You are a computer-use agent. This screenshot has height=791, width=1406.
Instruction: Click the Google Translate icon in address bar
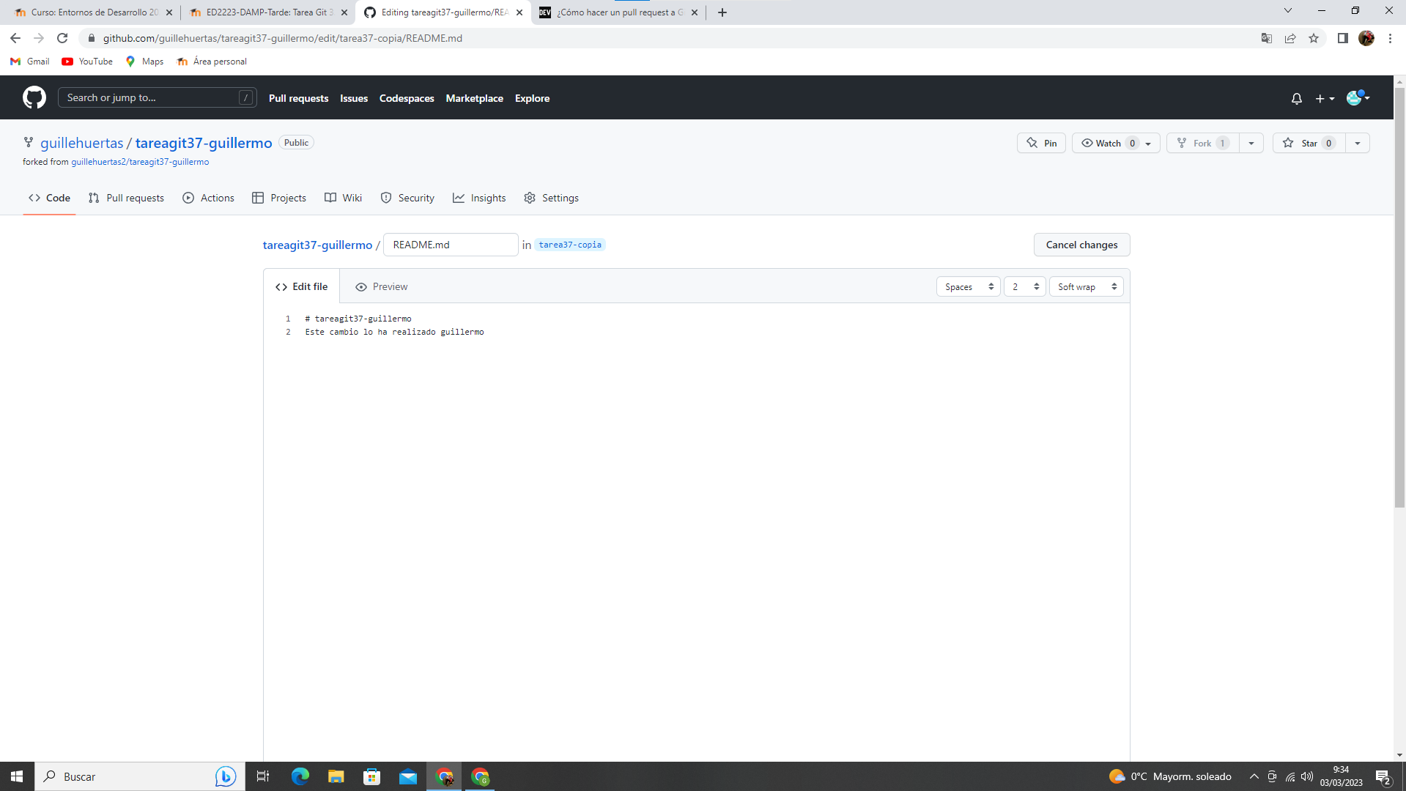pos(1265,38)
